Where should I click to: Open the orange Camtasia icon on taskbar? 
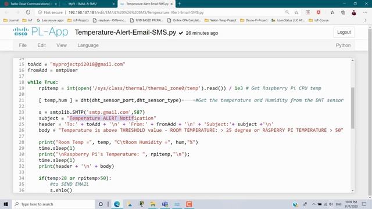pyautogui.click(x=189, y=204)
